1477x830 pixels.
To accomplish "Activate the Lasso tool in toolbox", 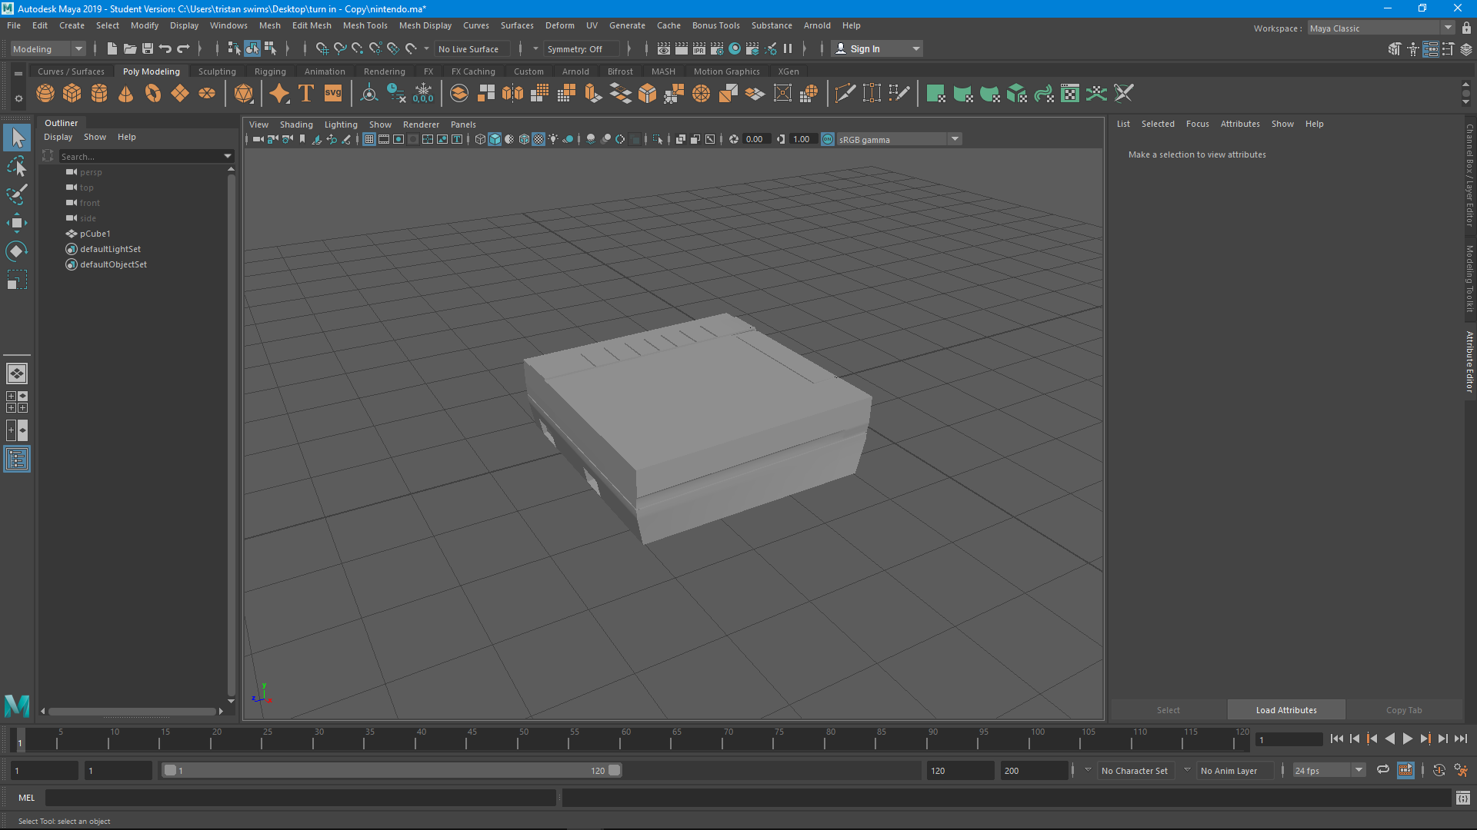I will tap(16, 166).
